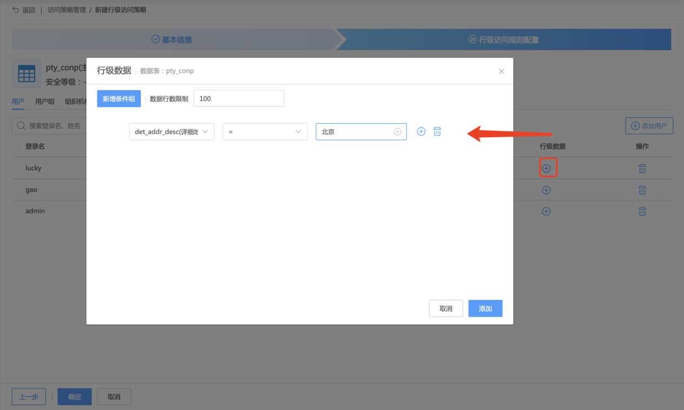Click the 确定 button at the bottom
The width and height of the screenshot is (684, 410).
(75, 397)
